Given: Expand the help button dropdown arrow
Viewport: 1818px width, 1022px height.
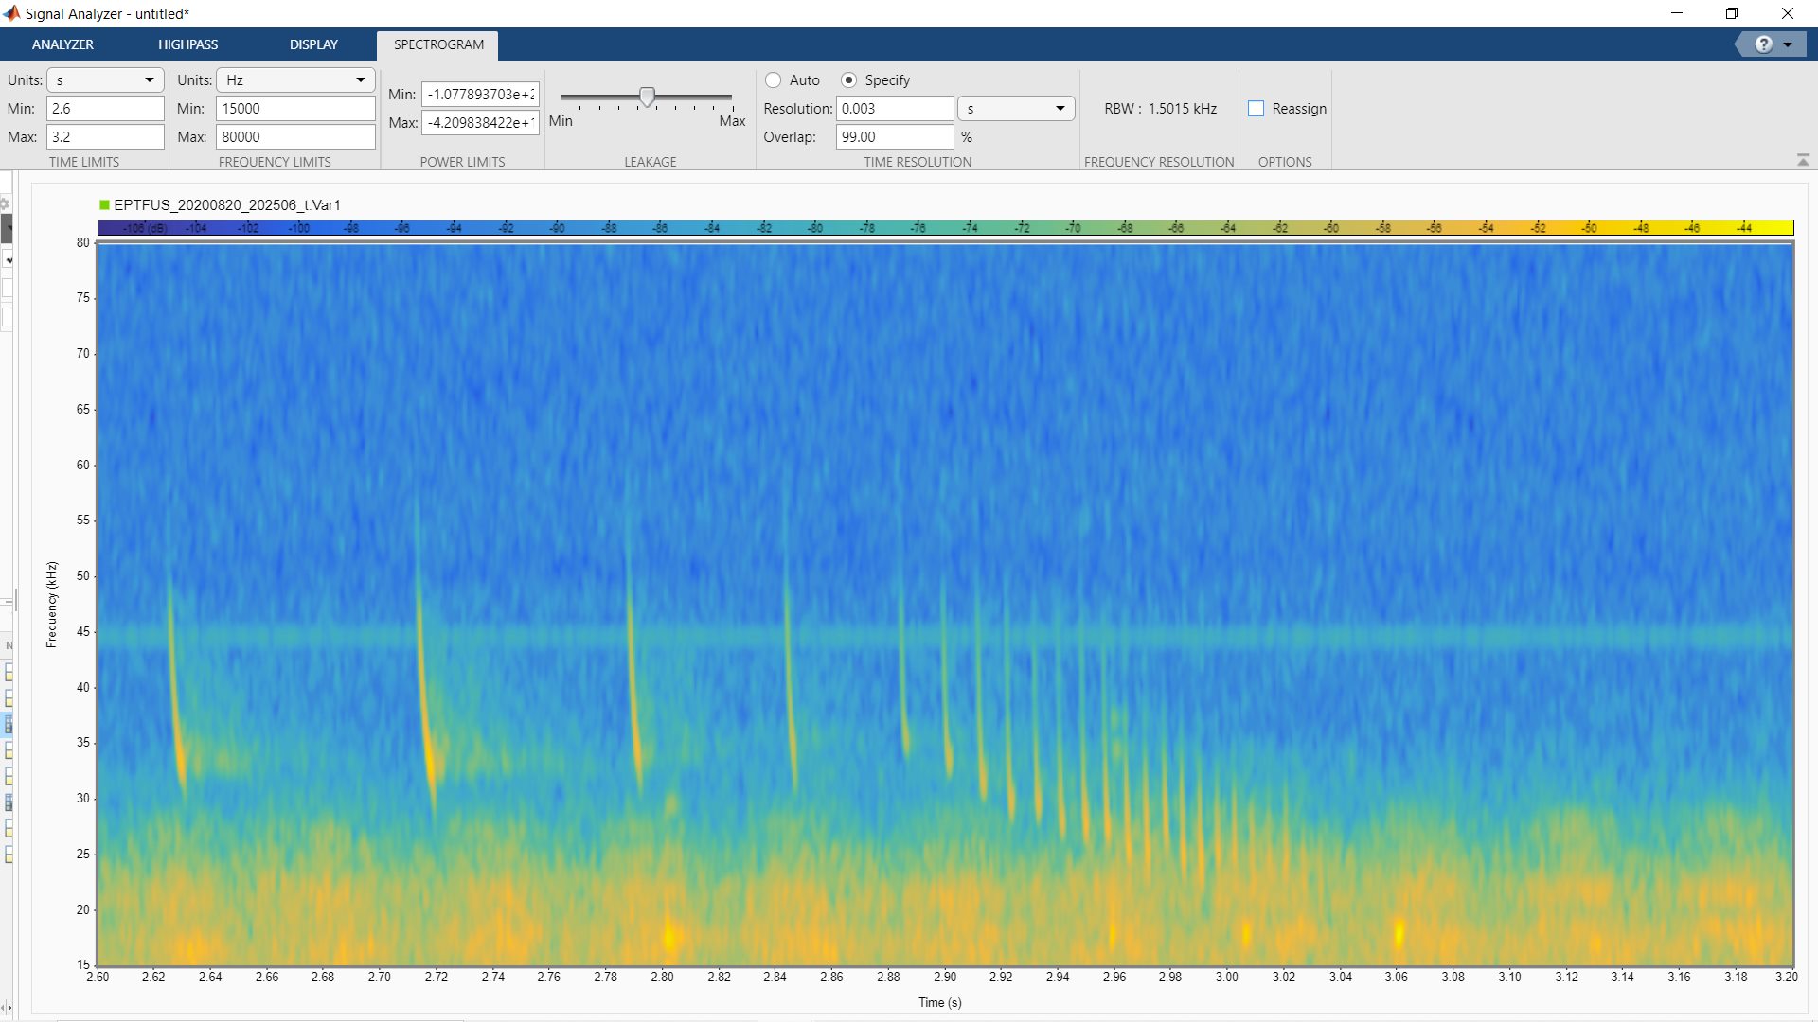Looking at the screenshot, I should pos(1788,44).
